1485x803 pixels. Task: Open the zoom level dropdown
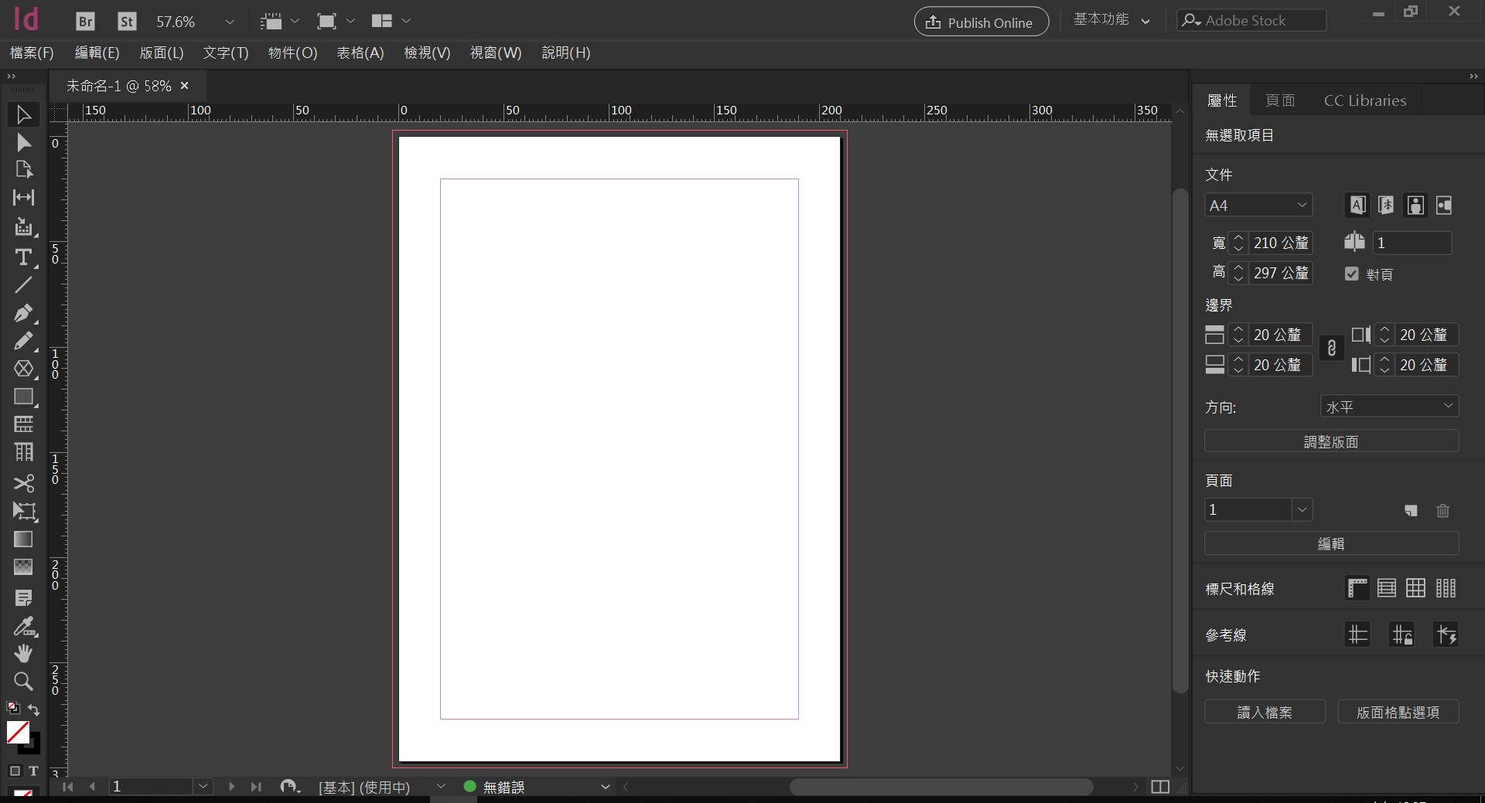[x=229, y=22]
